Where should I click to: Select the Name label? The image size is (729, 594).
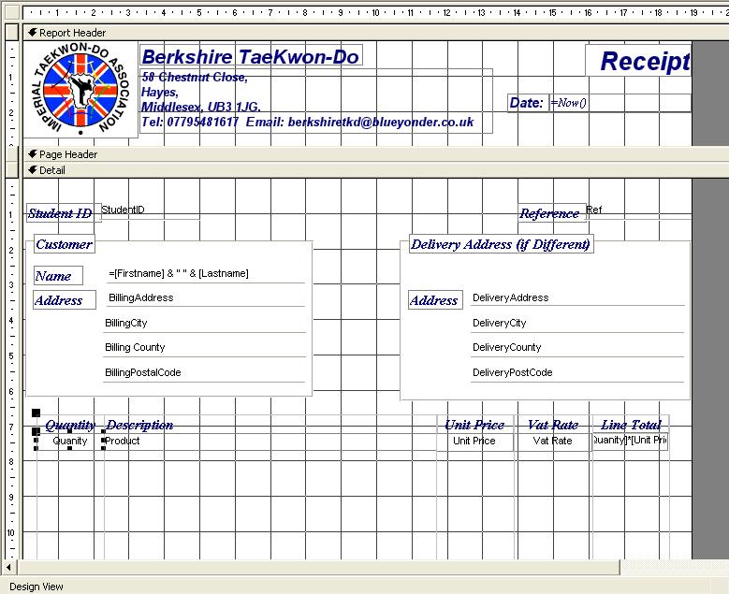pos(58,276)
